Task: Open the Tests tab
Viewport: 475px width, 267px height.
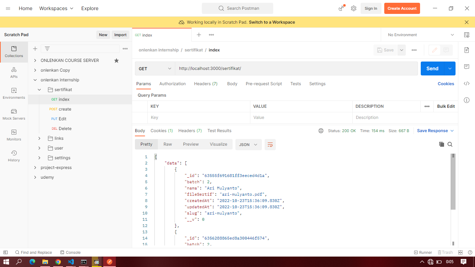Action: pos(296,84)
